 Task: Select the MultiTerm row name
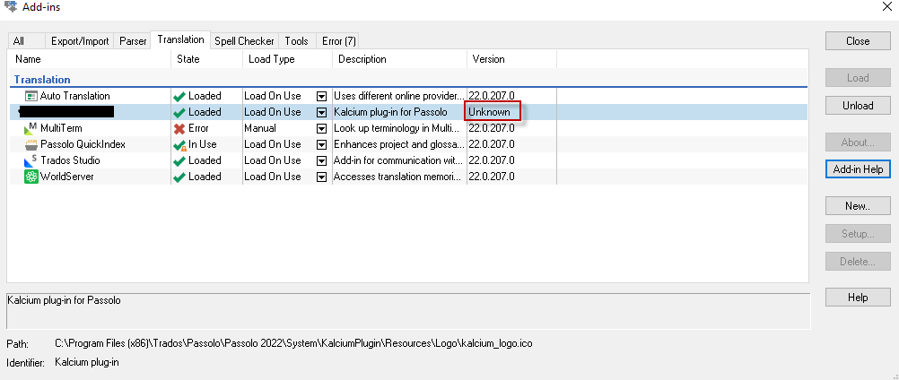61,128
